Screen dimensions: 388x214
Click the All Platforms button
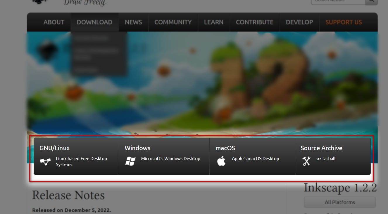tap(340, 202)
